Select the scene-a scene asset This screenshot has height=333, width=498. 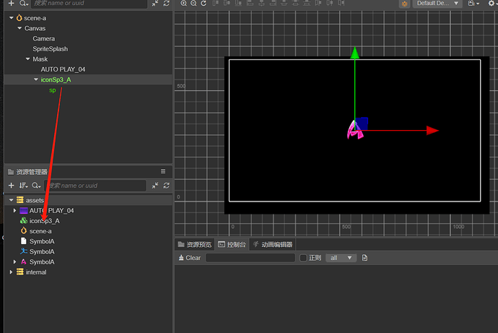tap(40, 231)
